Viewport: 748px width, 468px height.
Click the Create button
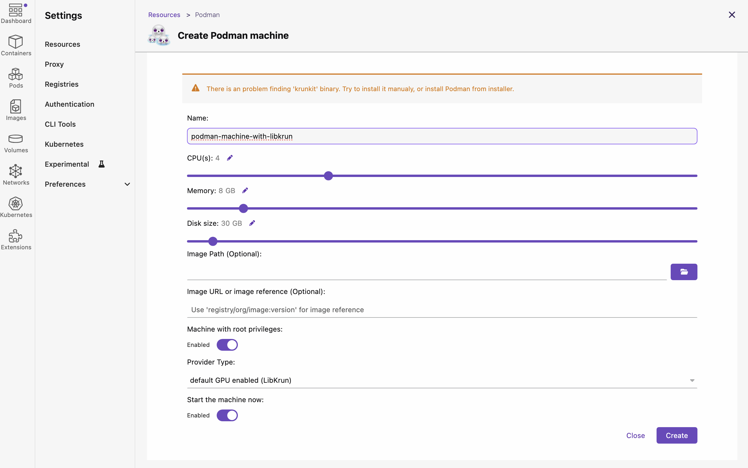(677, 435)
